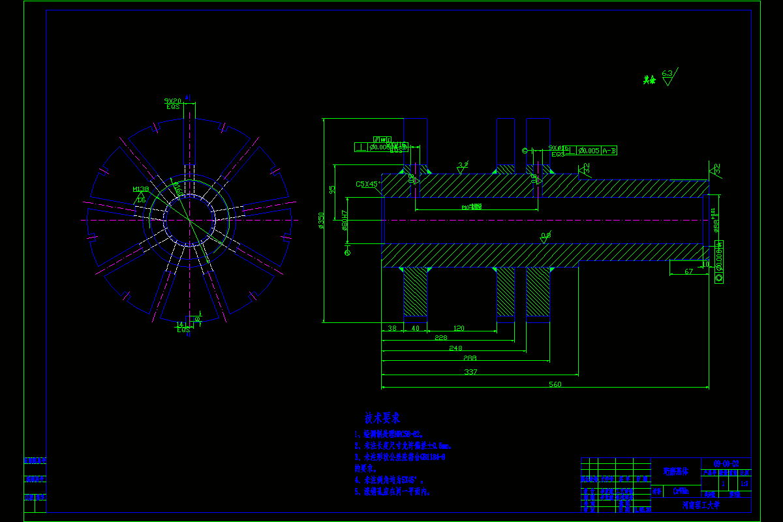Select the 40 width dimension
The width and height of the screenshot is (783, 522).
[416, 328]
